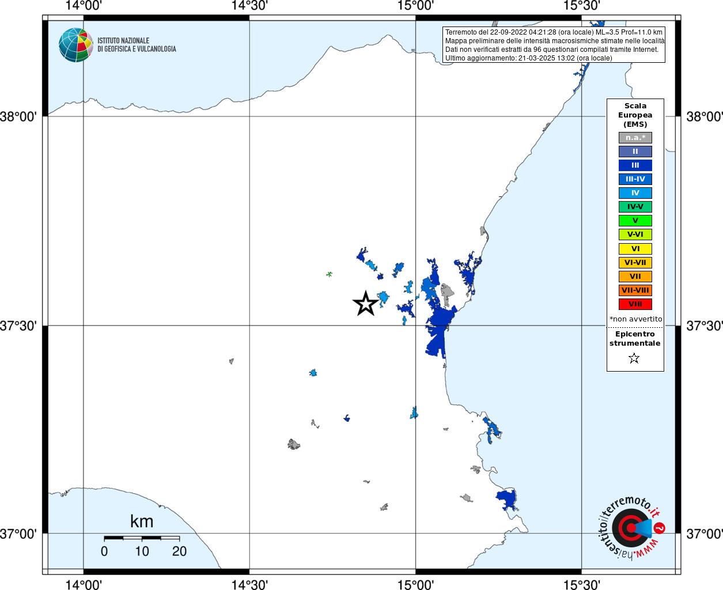Click the small green locality west of epicenter
Viewport: 723px width, 590px height.
pyautogui.click(x=330, y=274)
